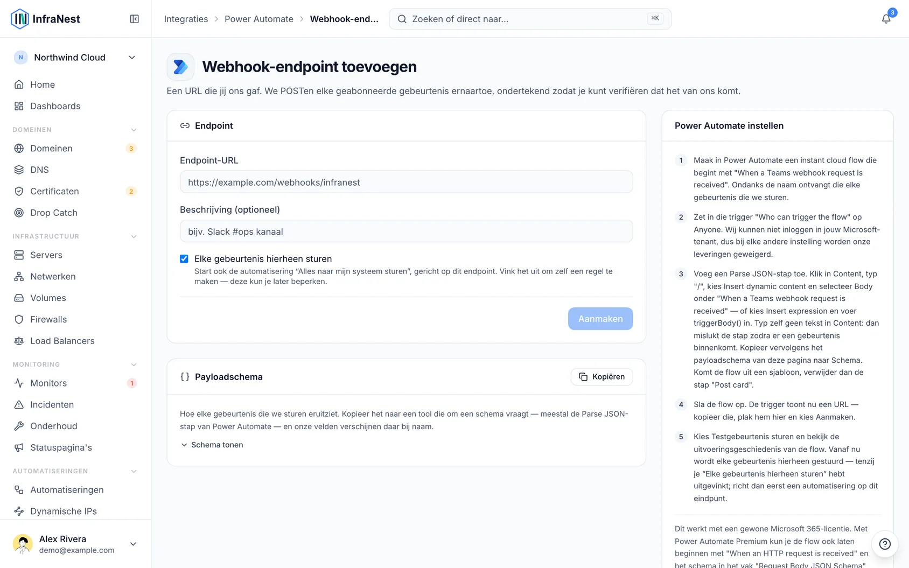Click the demo@example.com email text
Screen dimensions: 909x568
(x=77, y=550)
